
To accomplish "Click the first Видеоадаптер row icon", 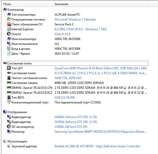I will point(9,117).
